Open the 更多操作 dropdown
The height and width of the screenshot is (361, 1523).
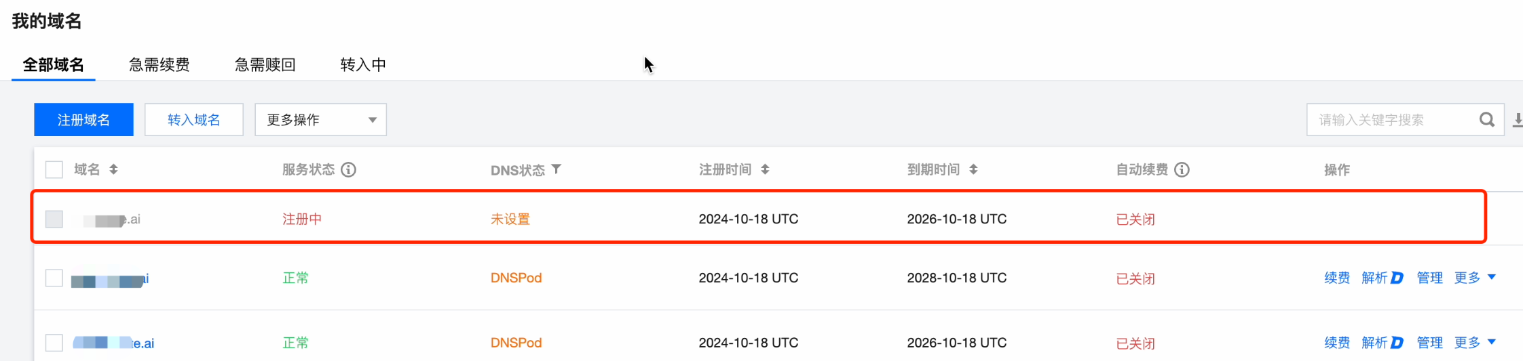point(320,120)
